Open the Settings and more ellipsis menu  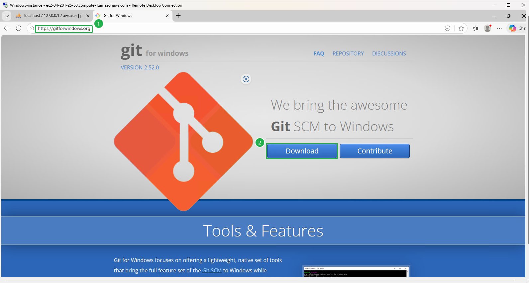pyautogui.click(x=499, y=28)
